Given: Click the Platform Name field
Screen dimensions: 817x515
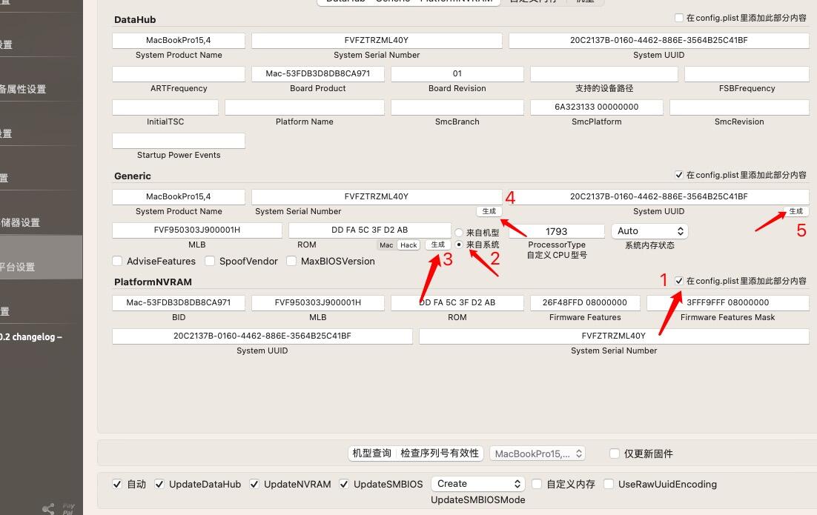Looking at the screenshot, I should point(304,107).
